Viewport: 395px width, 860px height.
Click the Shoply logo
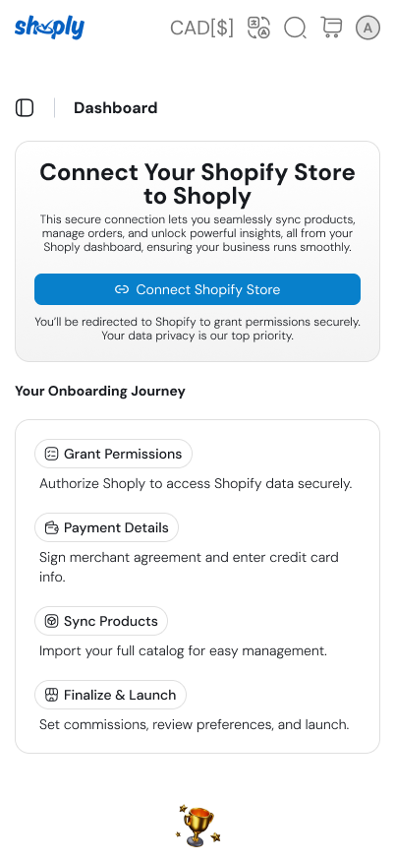click(x=49, y=28)
